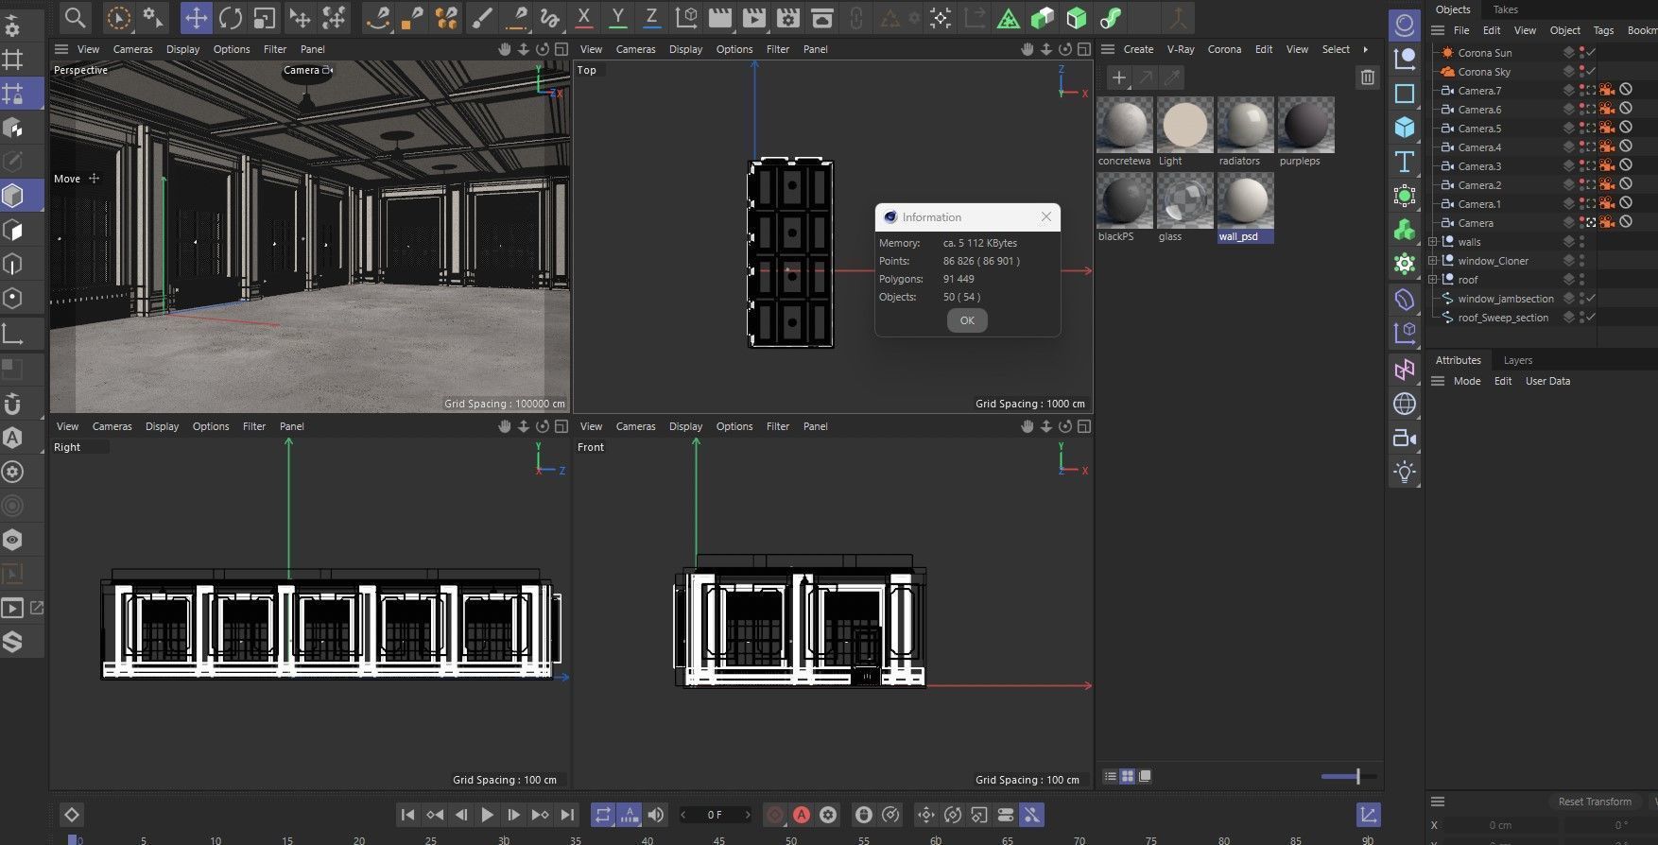Image resolution: width=1658 pixels, height=845 pixels.
Task: Toggle the X axis lock
Action: point(583,17)
